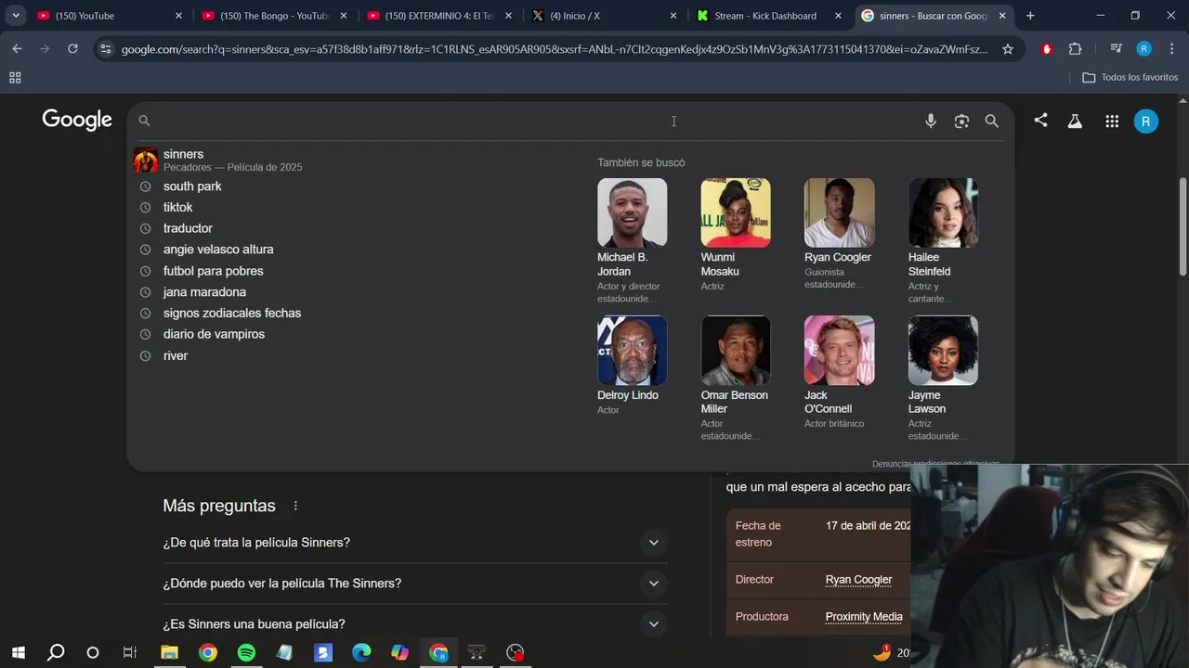Open the Chrome profile R button

coord(1144,49)
